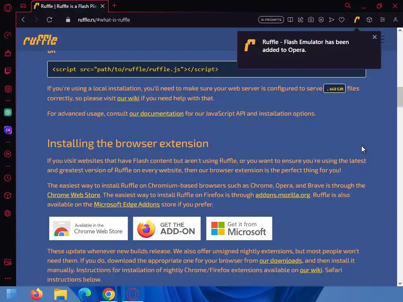Reload the current page

click(x=49, y=20)
